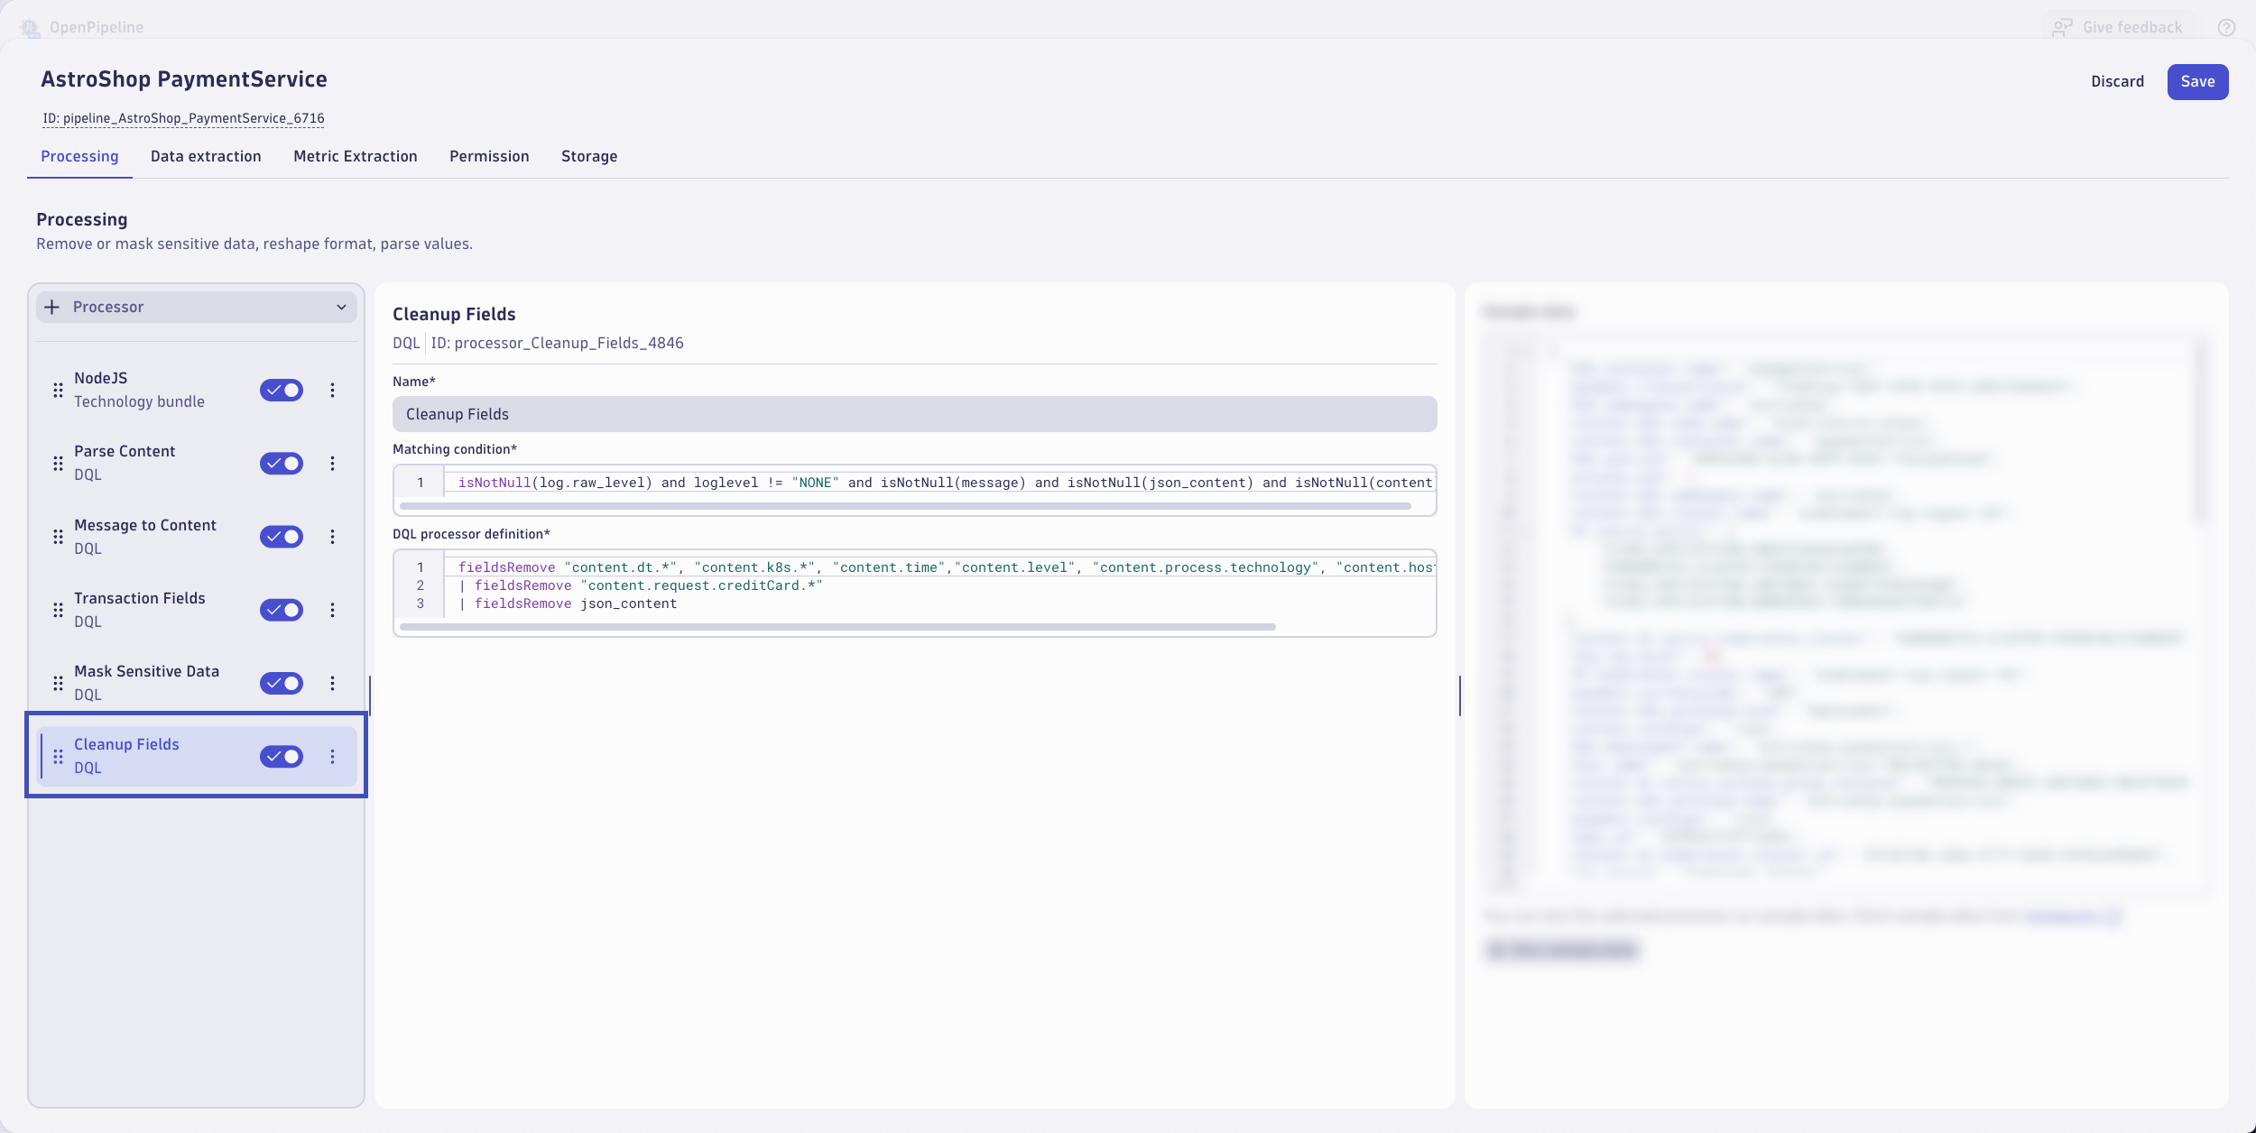Disable the Transaction Fields toggle
2256x1133 pixels.
click(282, 610)
